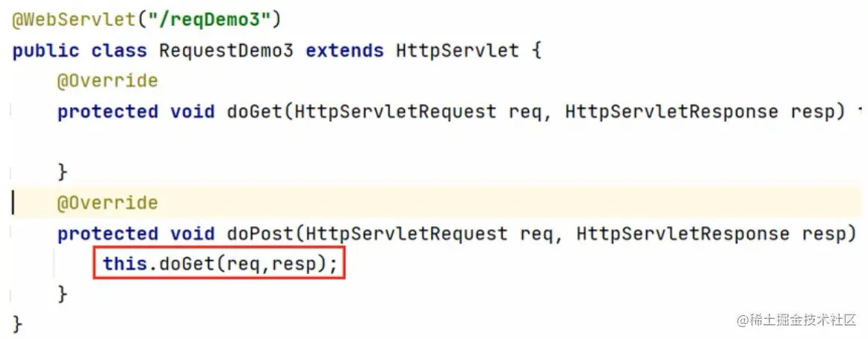This screenshot has width=868, height=339.
Task: Click the RequestDemo3 class name
Action: (226, 52)
